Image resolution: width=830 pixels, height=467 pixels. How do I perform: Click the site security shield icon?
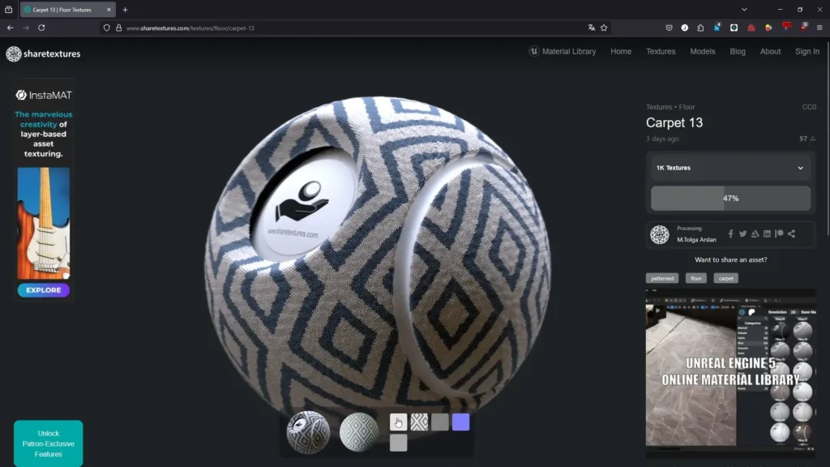107,28
